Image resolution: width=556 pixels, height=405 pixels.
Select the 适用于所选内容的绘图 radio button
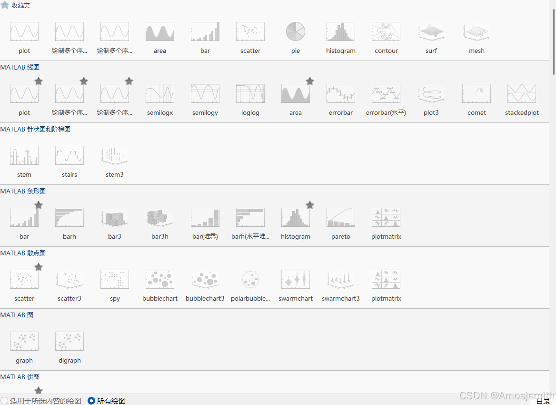[4, 401]
